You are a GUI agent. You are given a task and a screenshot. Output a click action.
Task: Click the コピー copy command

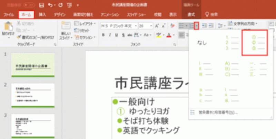click(24, 30)
